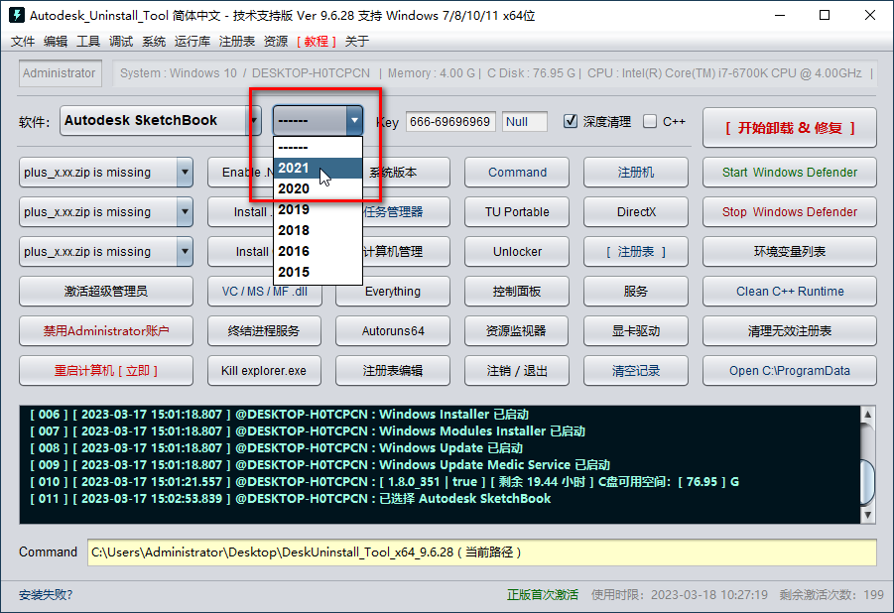This screenshot has width=894, height=613.
Task: Open 环境变量列表
Action: point(790,252)
